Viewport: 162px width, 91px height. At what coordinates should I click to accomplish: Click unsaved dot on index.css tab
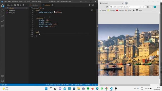point(52,5)
